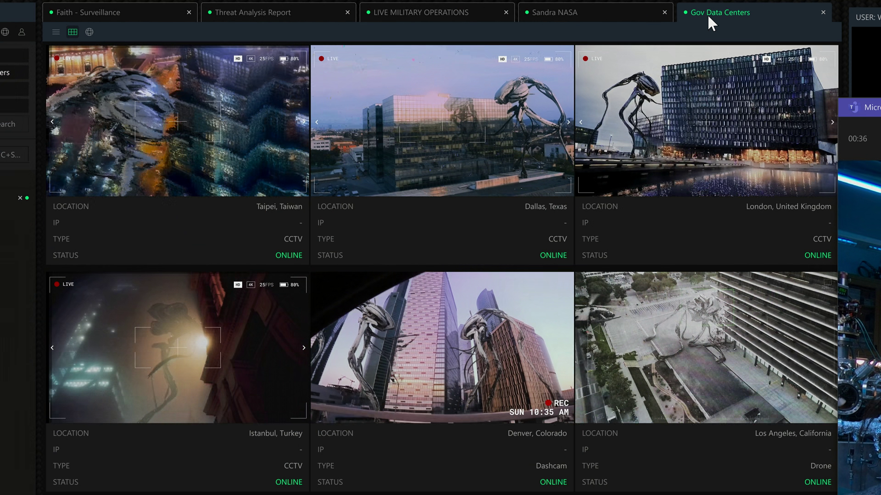
Task: Open the Istanbul, Turkey camera feed
Action: [178, 347]
